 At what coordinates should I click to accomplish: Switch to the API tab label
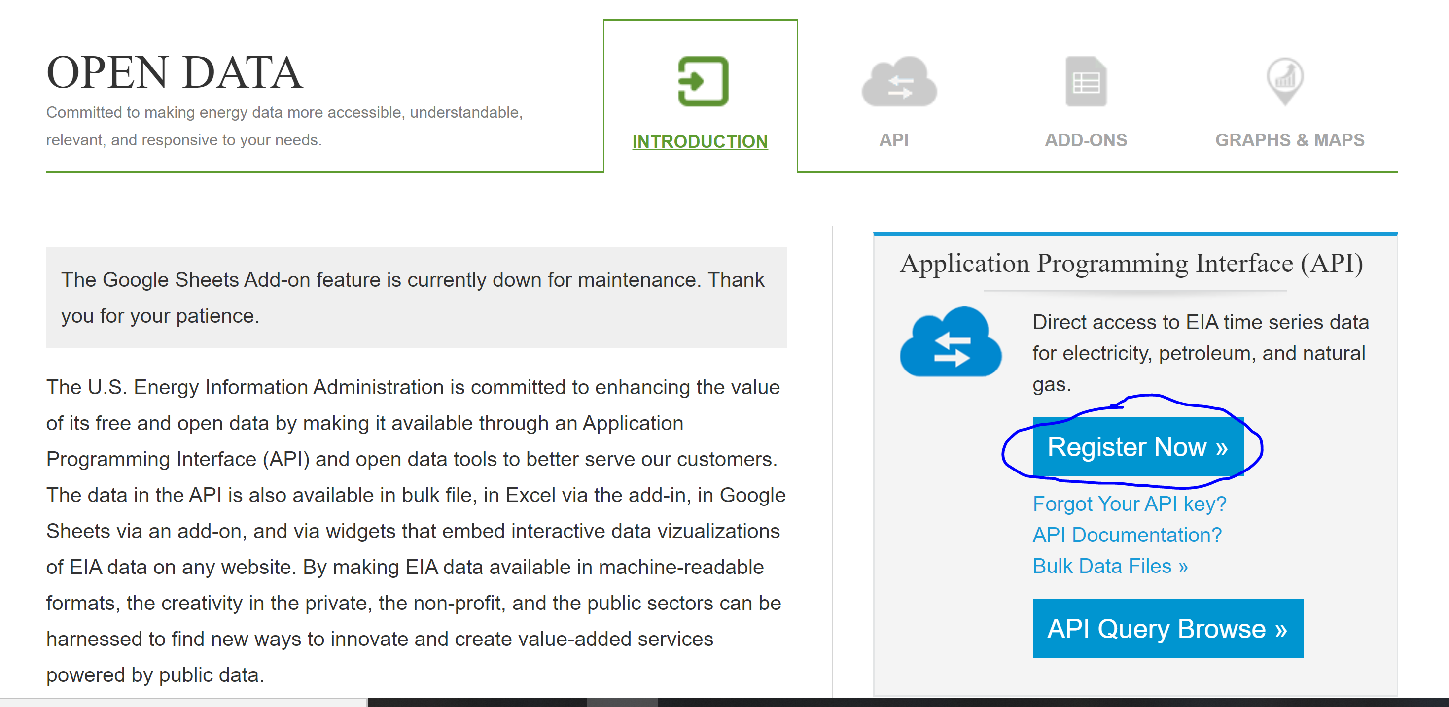click(x=893, y=140)
